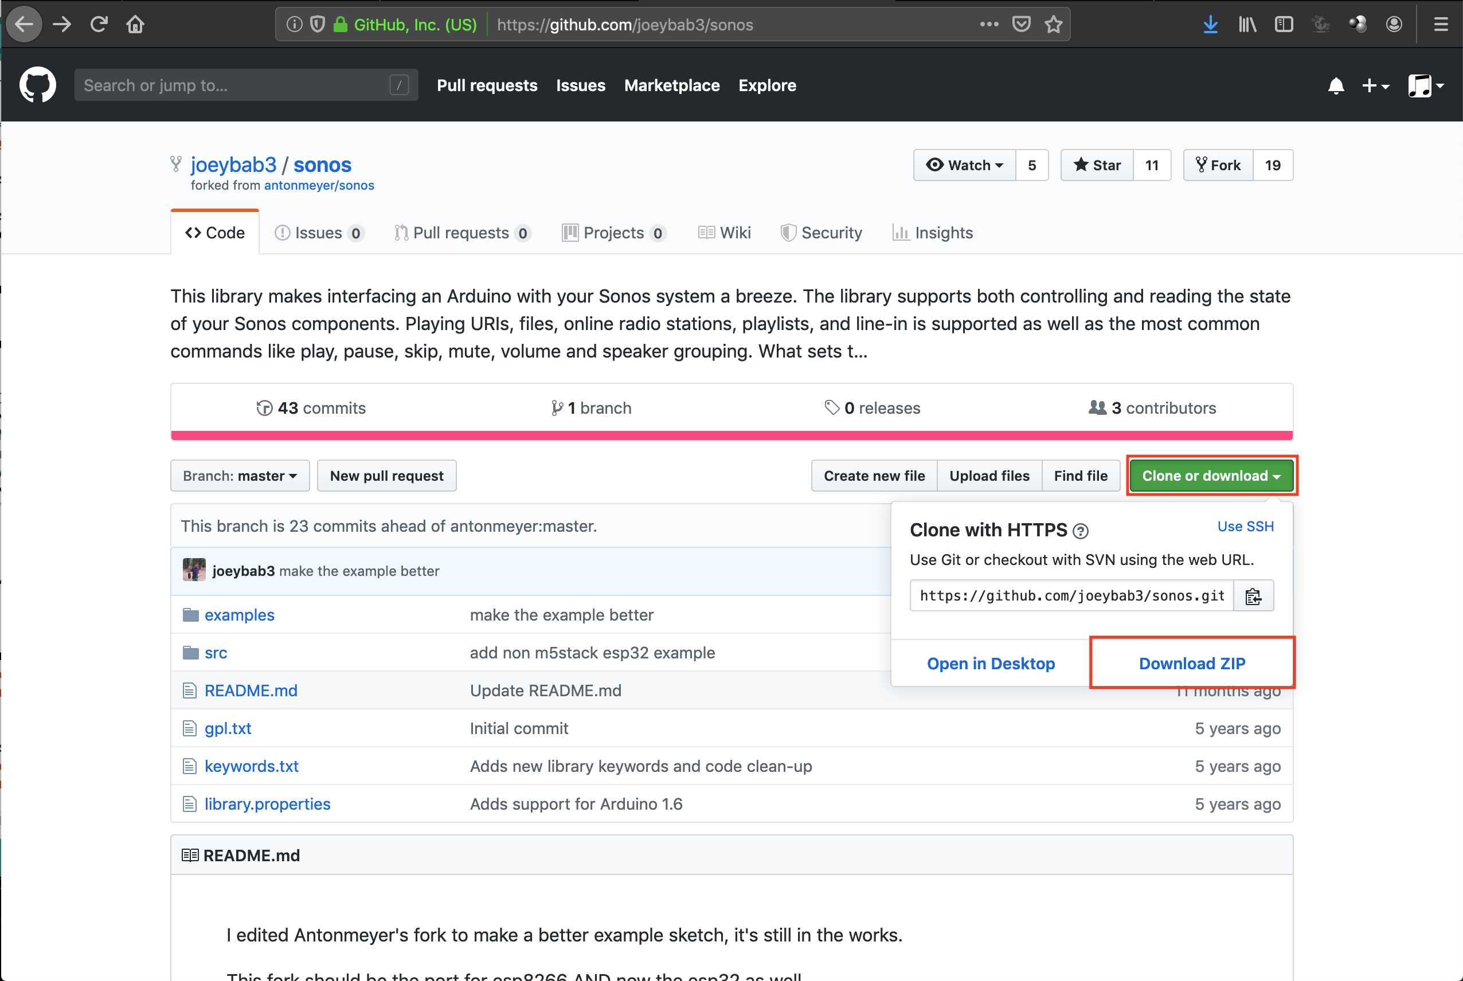View the 19 forks count
Image resolution: width=1463 pixels, height=981 pixels.
pyautogui.click(x=1273, y=165)
